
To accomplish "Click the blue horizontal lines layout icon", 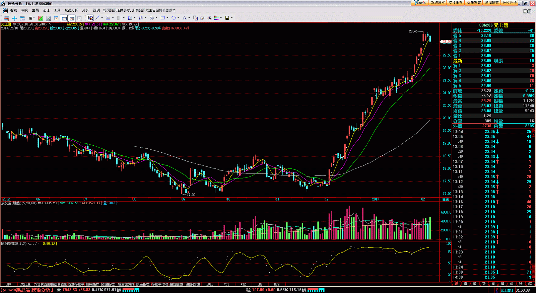I will click(22, 18).
